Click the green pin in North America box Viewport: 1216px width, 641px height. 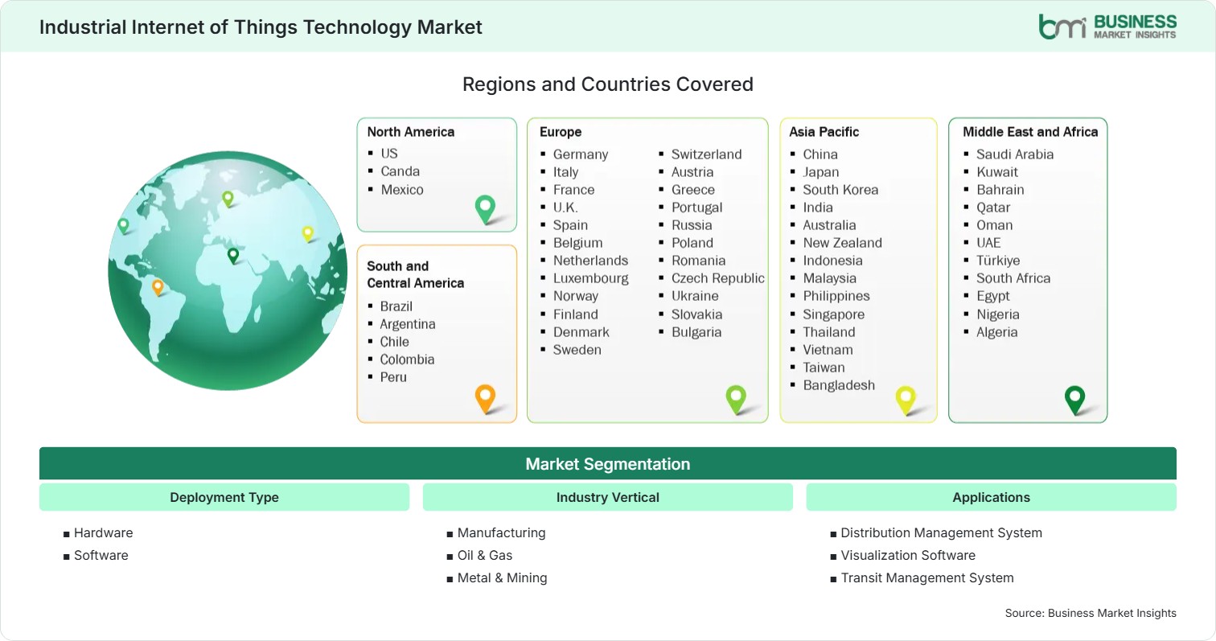pyautogui.click(x=485, y=209)
